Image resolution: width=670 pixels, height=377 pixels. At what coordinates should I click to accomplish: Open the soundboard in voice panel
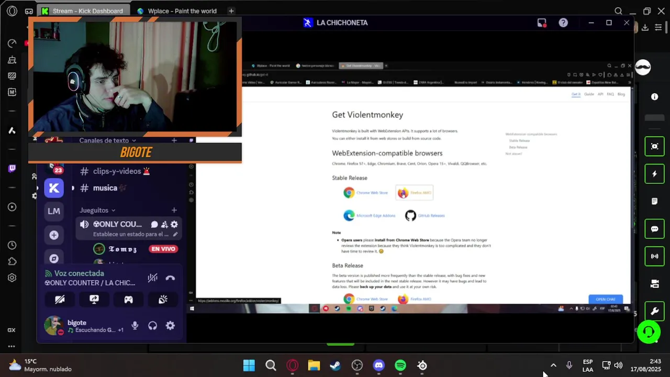point(163,300)
